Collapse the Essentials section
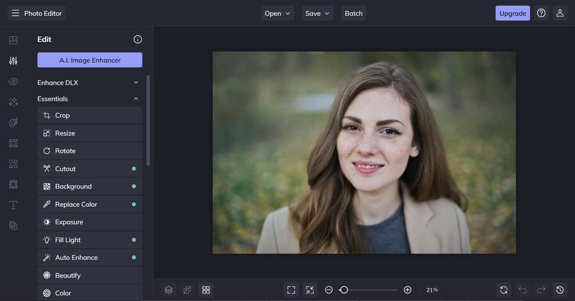This screenshot has height=301, width=575. (89, 99)
